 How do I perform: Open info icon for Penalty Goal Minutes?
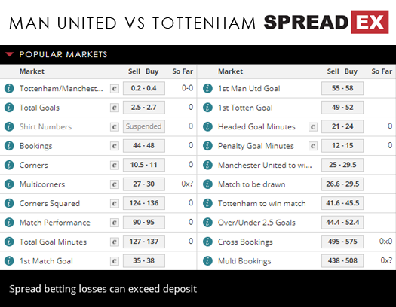coord(207,146)
